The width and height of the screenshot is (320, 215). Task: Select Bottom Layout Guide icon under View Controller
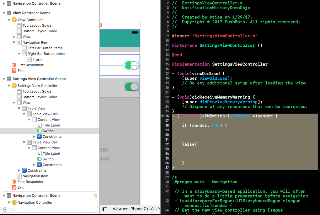click(19, 31)
